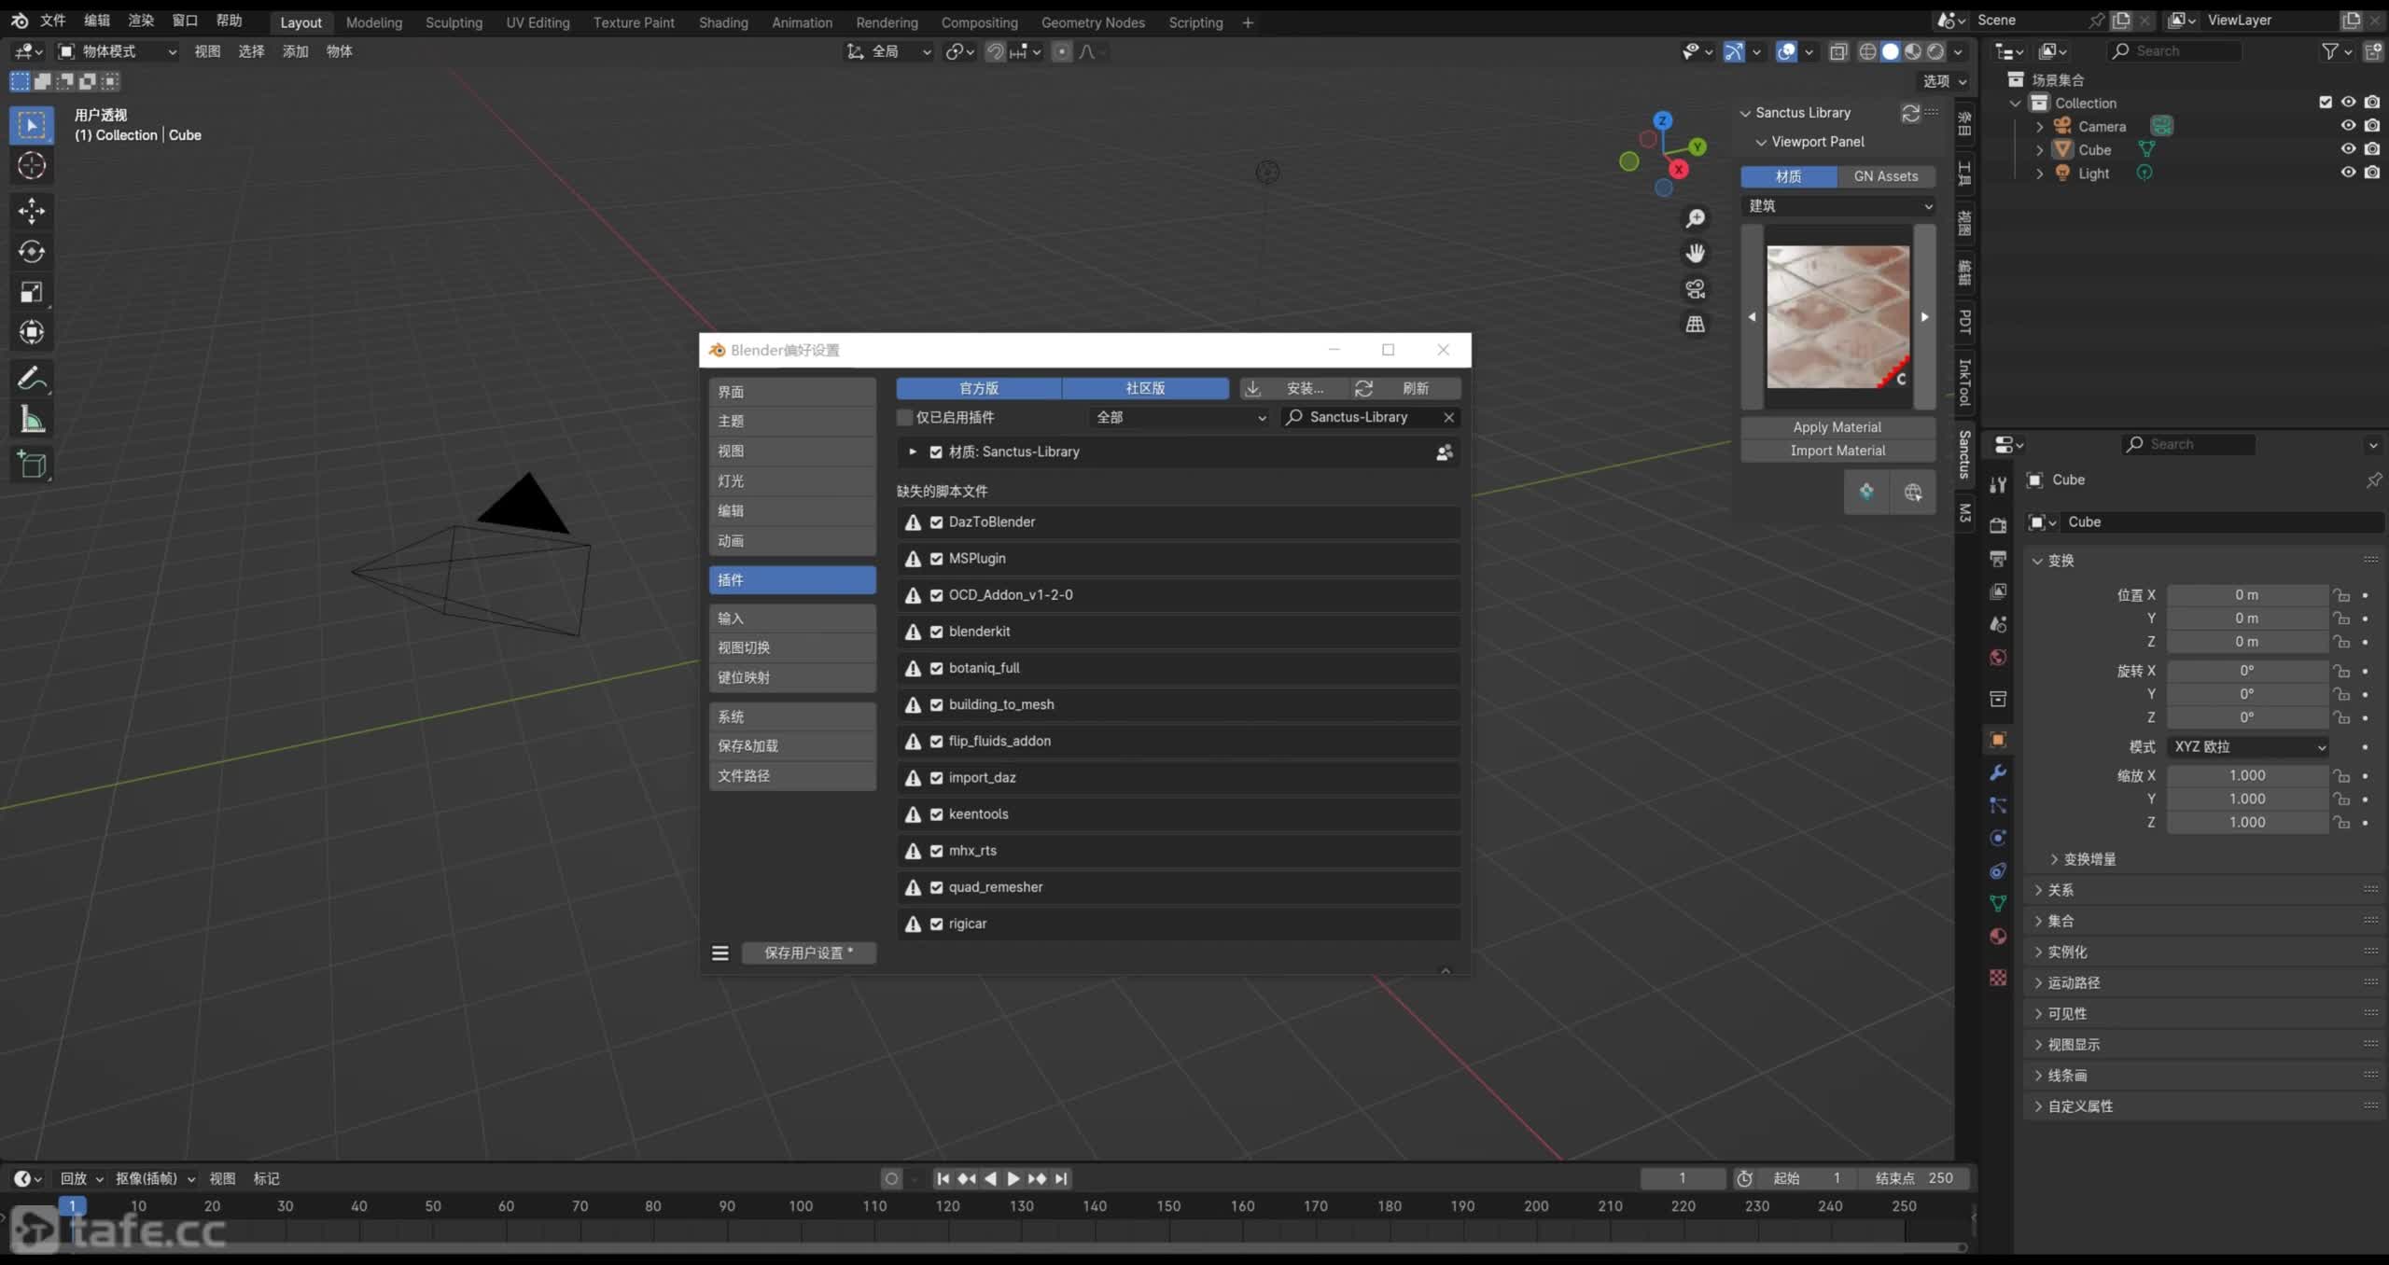Open the World properties globe tab

pyautogui.click(x=1998, y=657)
